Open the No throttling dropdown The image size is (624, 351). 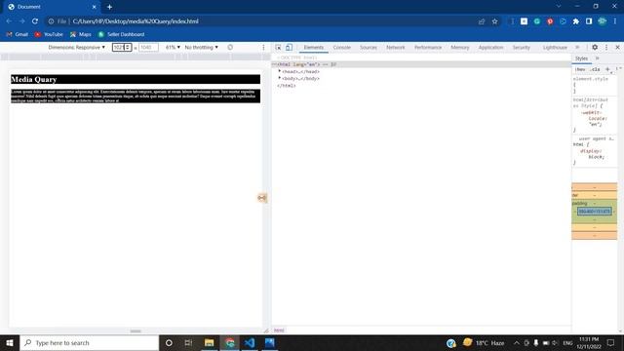[x=202, y=48]
